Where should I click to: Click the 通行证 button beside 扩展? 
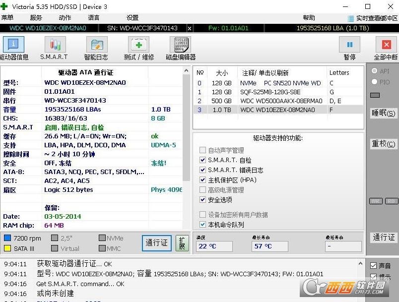[x=157, y=243]
